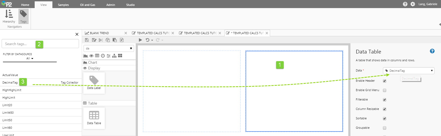This screenshot has height=136, width=441.
Task: Cut selection with the scissors icon
Action: point(101,40)
